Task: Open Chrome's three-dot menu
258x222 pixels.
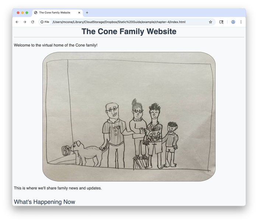Action: [241, 22]
